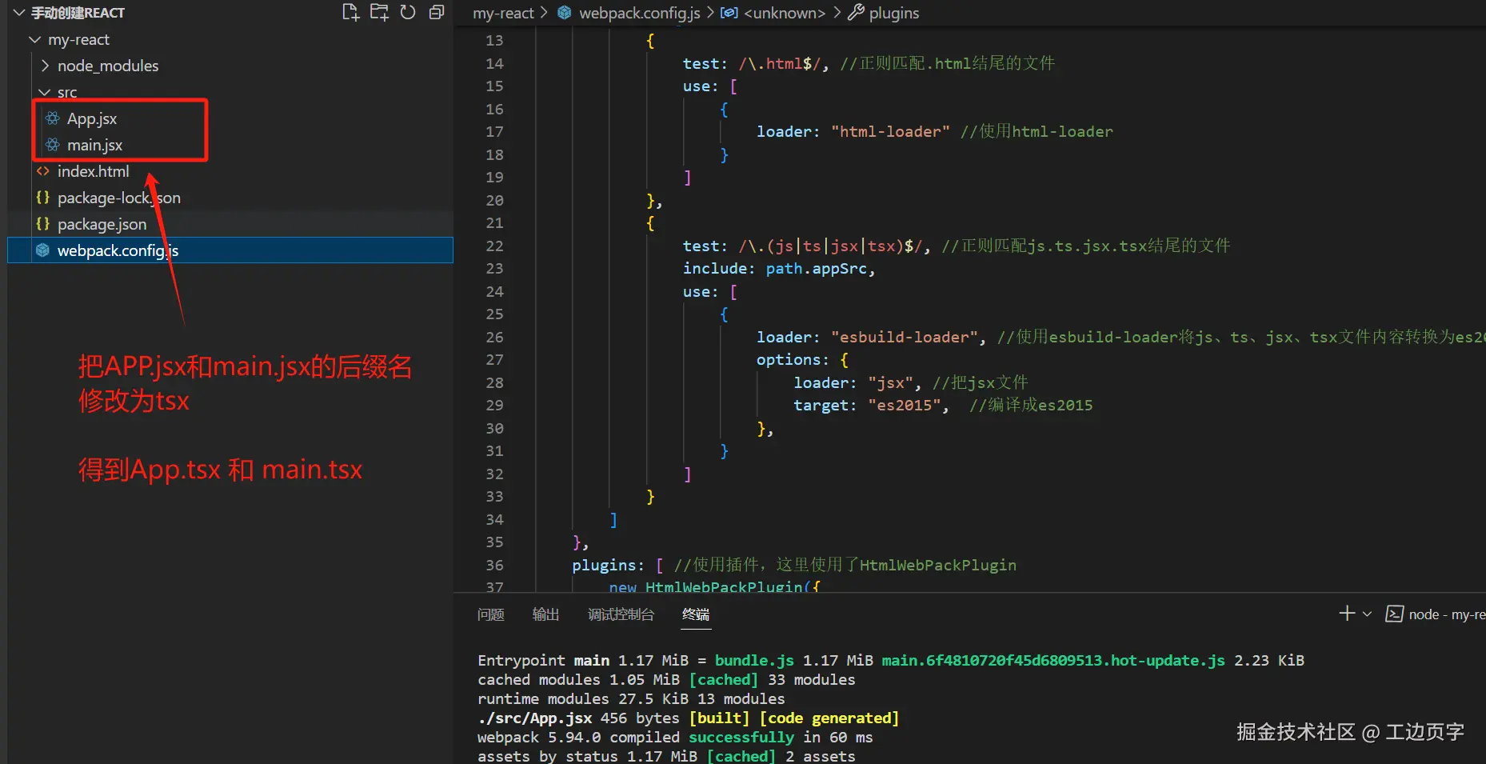Click ./src/App.jsx in the terminal output
The height and width of the screenshot is (764, 1486).
pyautogui.click(x=535, y=718)
